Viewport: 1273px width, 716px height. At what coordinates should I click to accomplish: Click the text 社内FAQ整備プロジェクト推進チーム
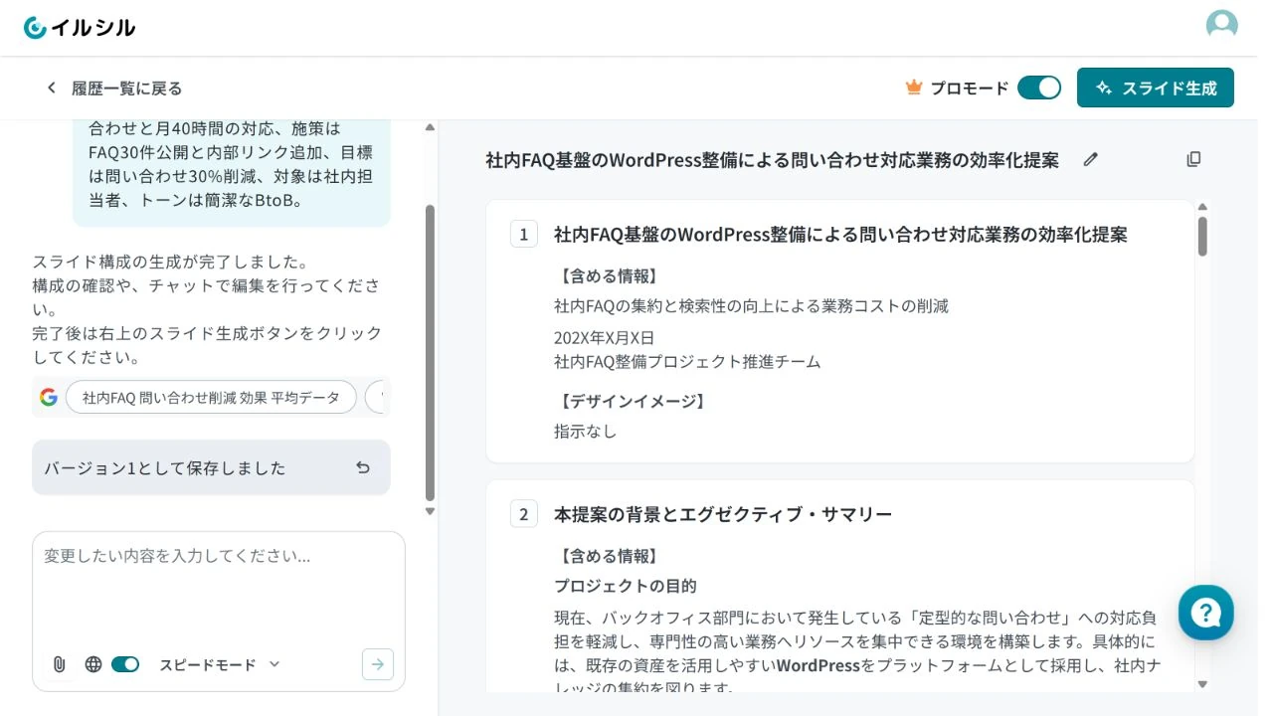687,362
